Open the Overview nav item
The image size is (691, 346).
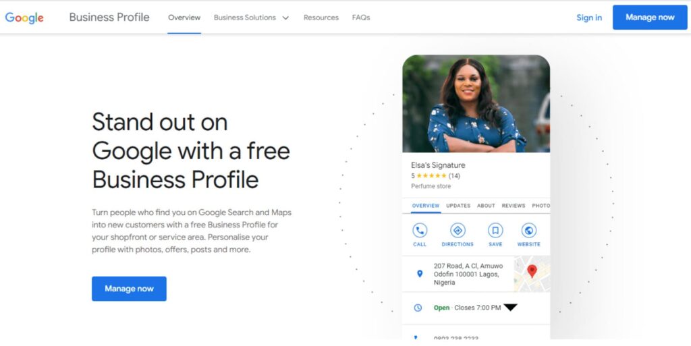point(184,18)
